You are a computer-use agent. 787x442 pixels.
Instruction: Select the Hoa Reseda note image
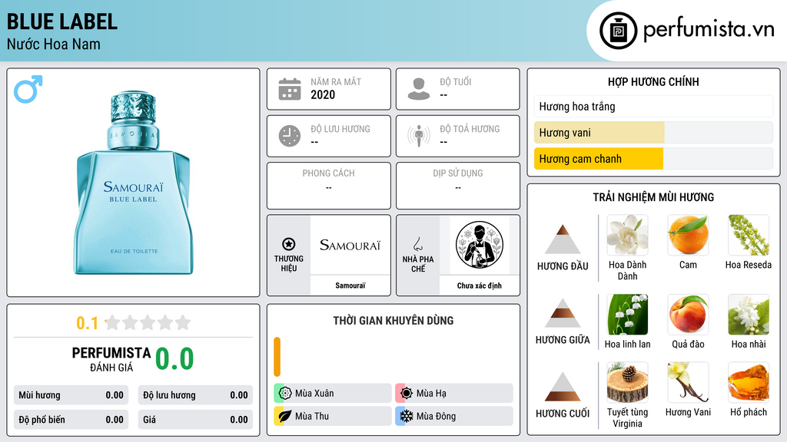coord(749,235)
